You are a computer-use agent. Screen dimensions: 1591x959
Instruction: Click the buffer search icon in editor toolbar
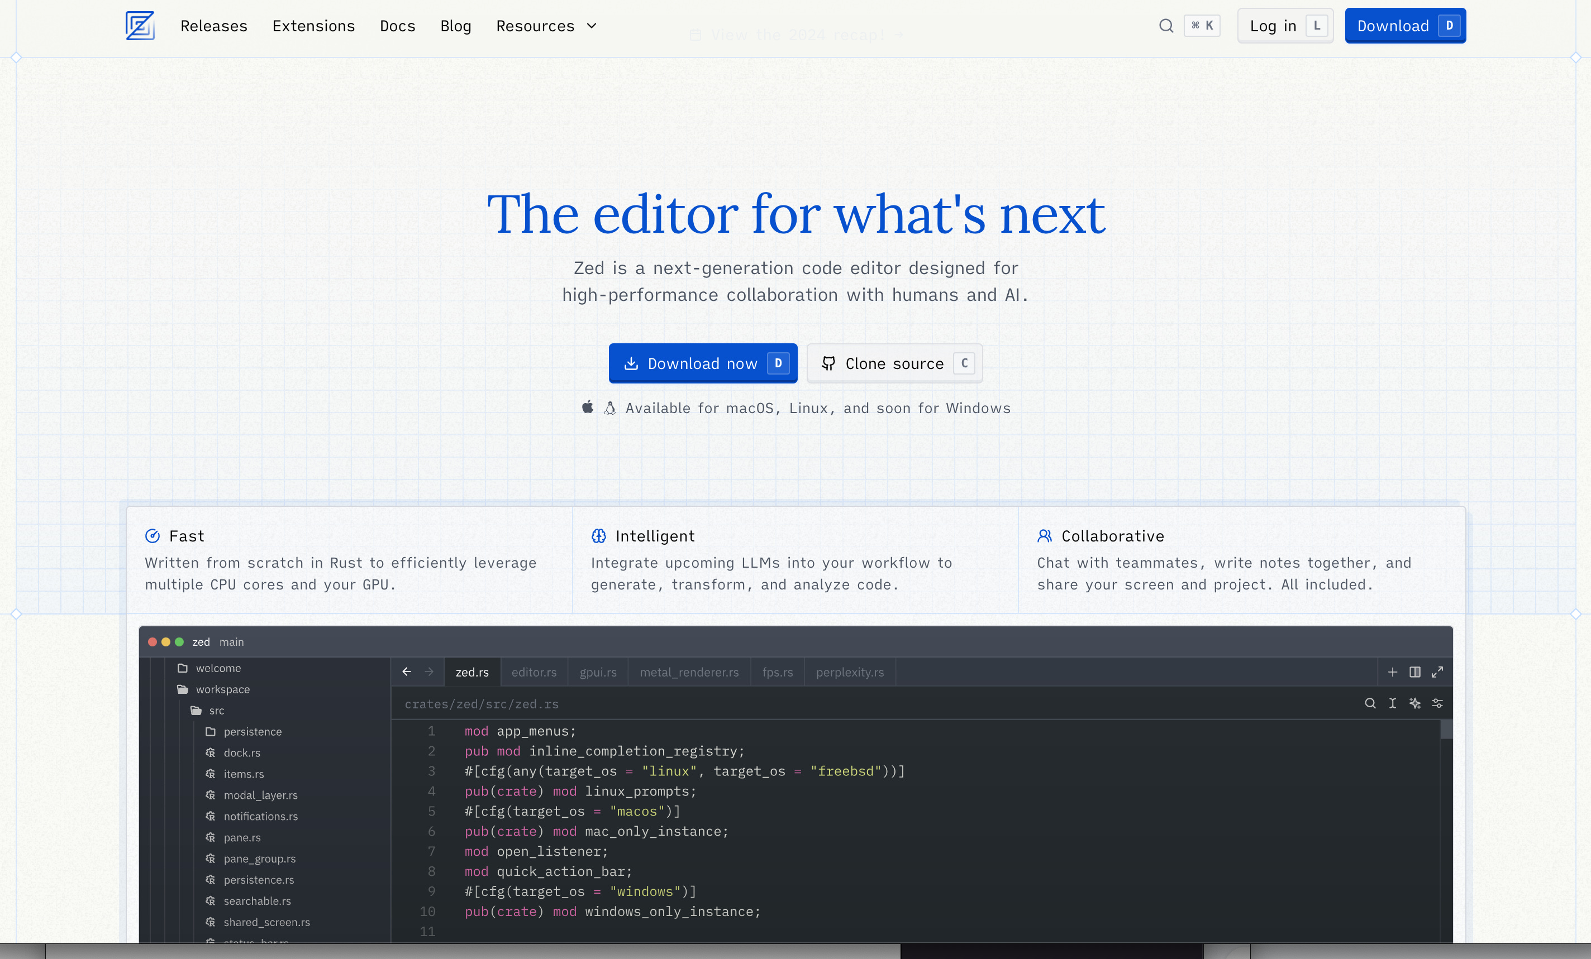[1370, 703]
